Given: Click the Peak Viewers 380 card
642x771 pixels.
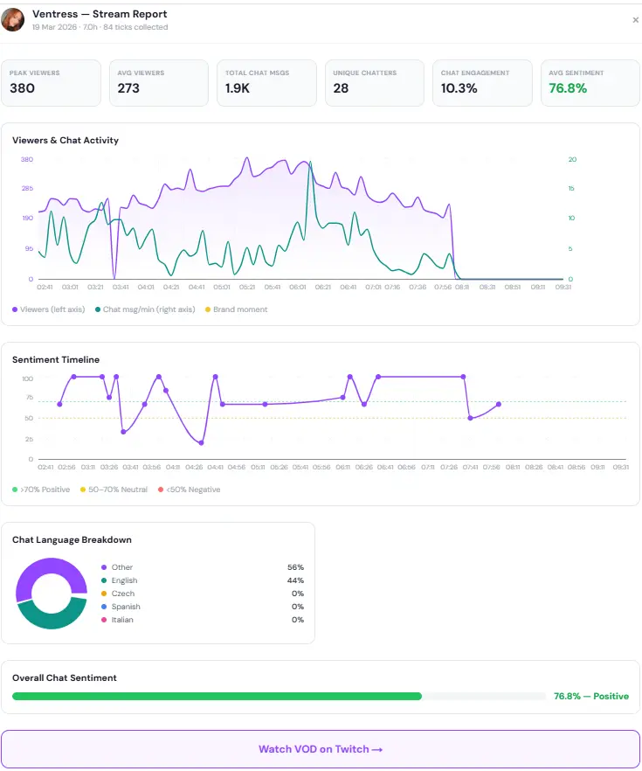Looking at the screenshot, I should point(51,82).
